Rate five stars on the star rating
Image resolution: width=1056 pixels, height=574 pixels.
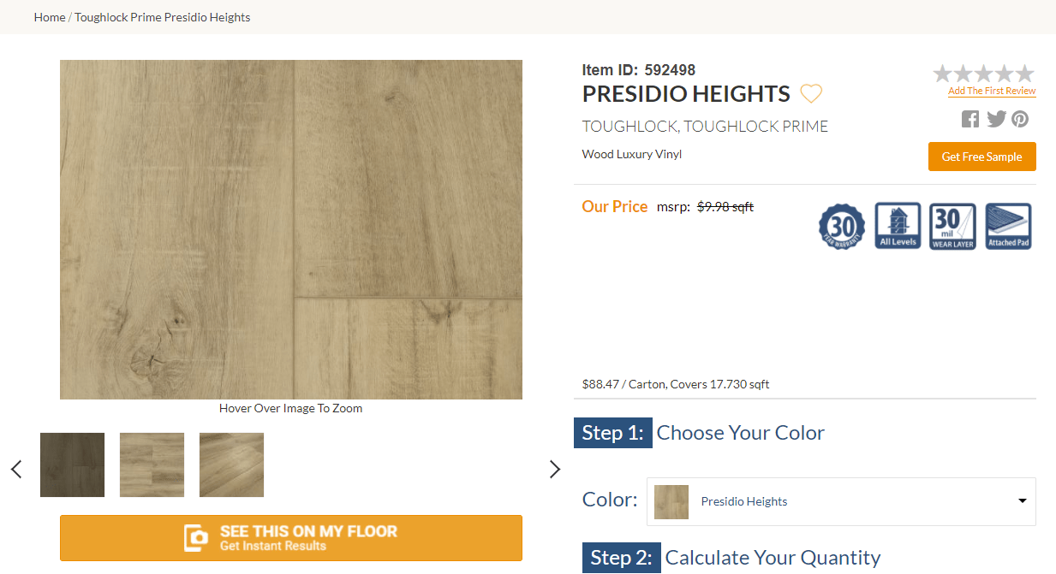(1024, 73)
